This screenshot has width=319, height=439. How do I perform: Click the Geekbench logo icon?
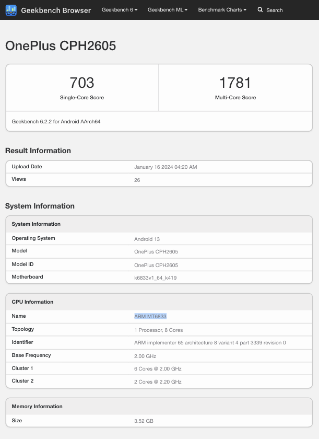11,10
